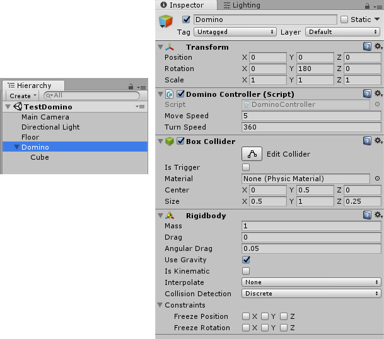Open Static flags dropdown arrow
Viewport: 384px width, 339px height.
point(377,19)
